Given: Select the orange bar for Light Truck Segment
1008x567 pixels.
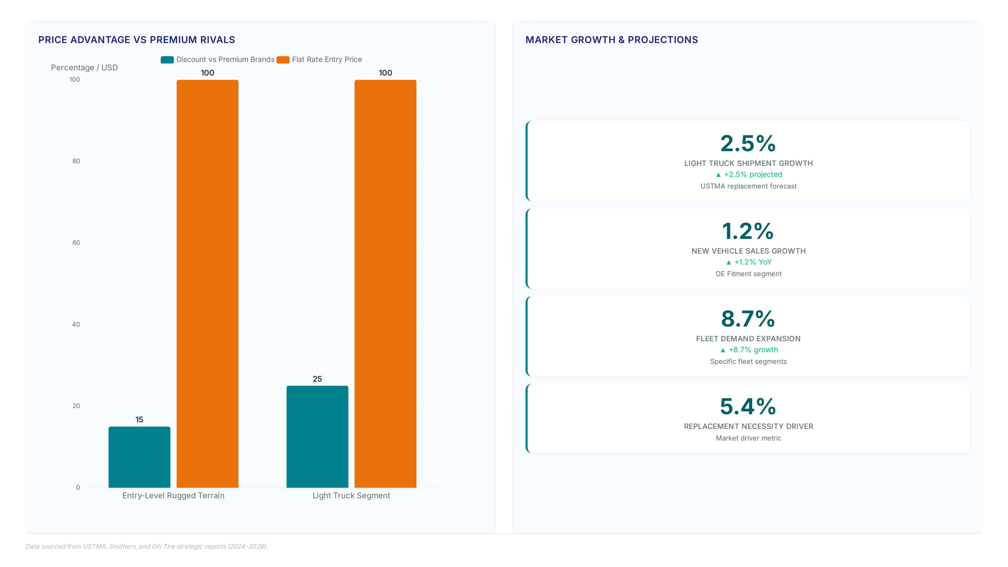Looking at the screenshot, I should click(385, 284).
